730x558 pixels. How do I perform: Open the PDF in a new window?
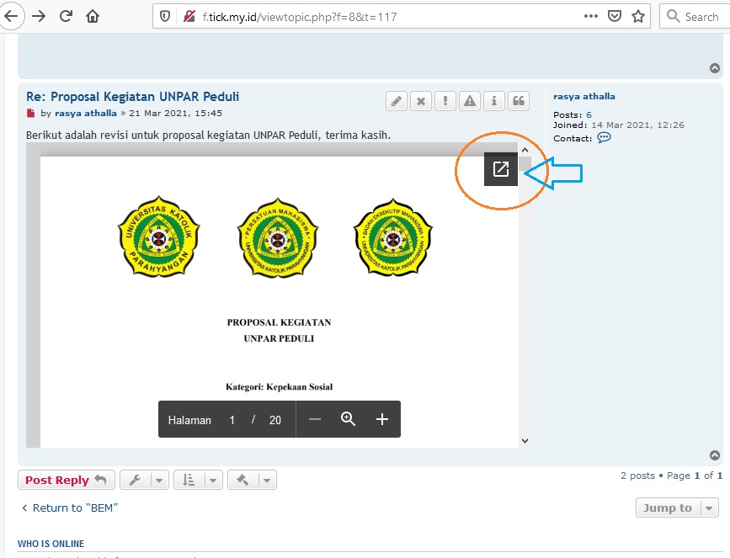(x=500, y=169)
